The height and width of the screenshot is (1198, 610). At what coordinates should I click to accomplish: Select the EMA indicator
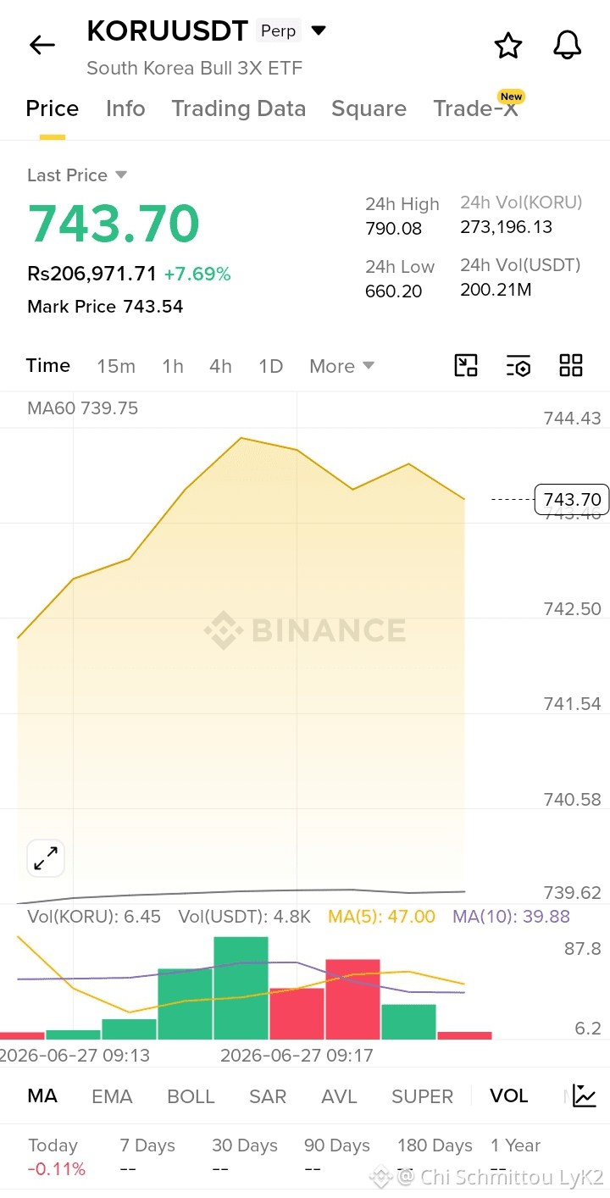112,1096
